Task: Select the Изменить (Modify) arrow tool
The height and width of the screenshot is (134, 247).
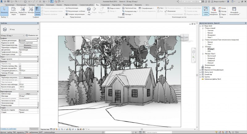Action: 4,11
